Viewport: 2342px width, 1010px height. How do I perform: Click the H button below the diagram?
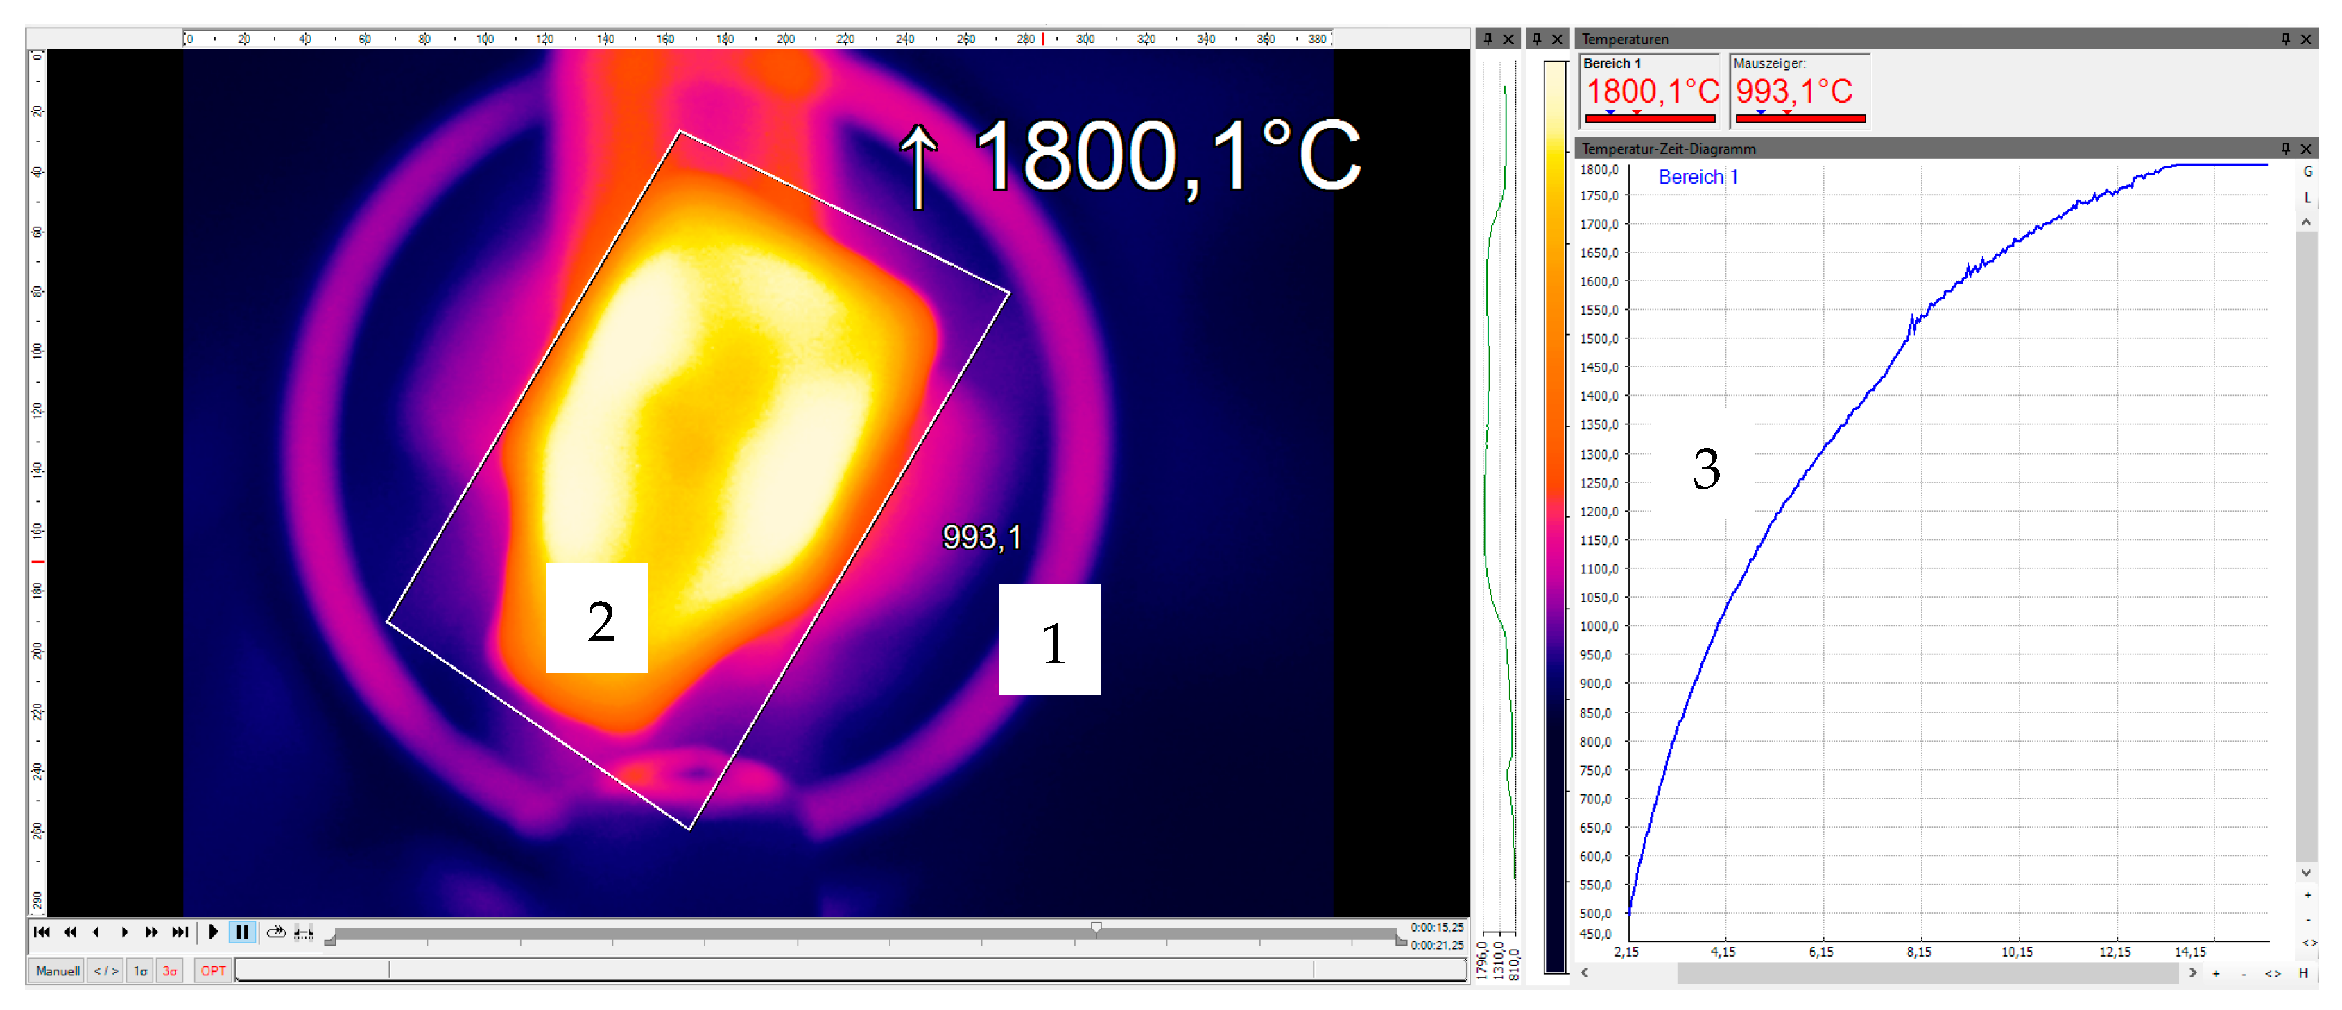tap(2303, 974)
